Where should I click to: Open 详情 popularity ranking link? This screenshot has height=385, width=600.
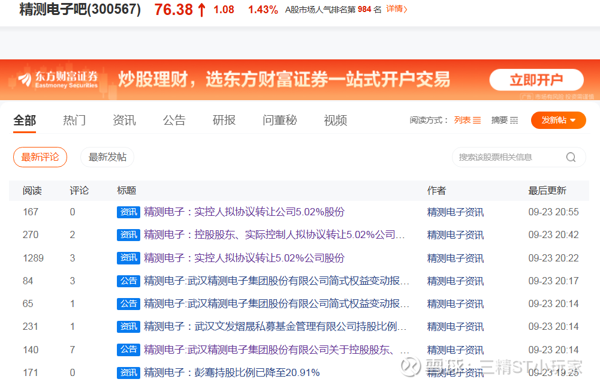(396, 9)
